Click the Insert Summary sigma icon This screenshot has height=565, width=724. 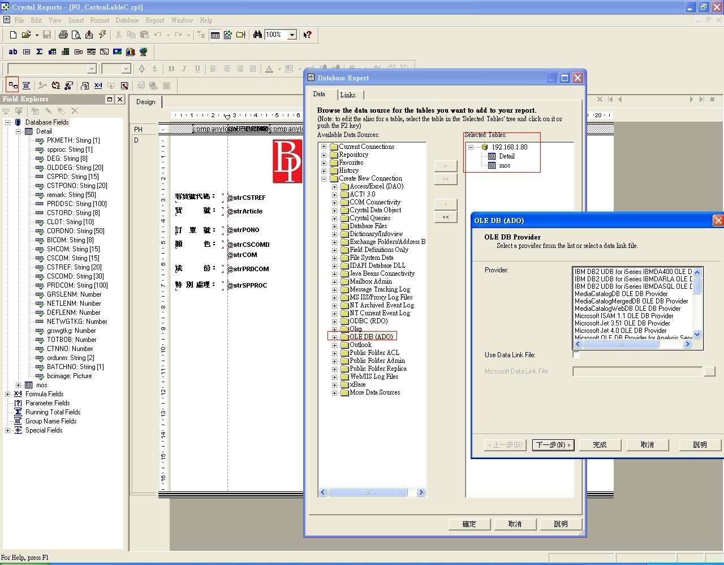[x=39, y=52]
